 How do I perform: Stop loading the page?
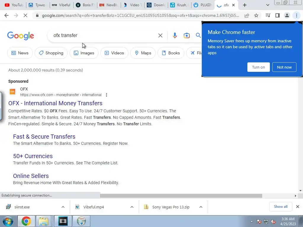[x=25, y=15]
